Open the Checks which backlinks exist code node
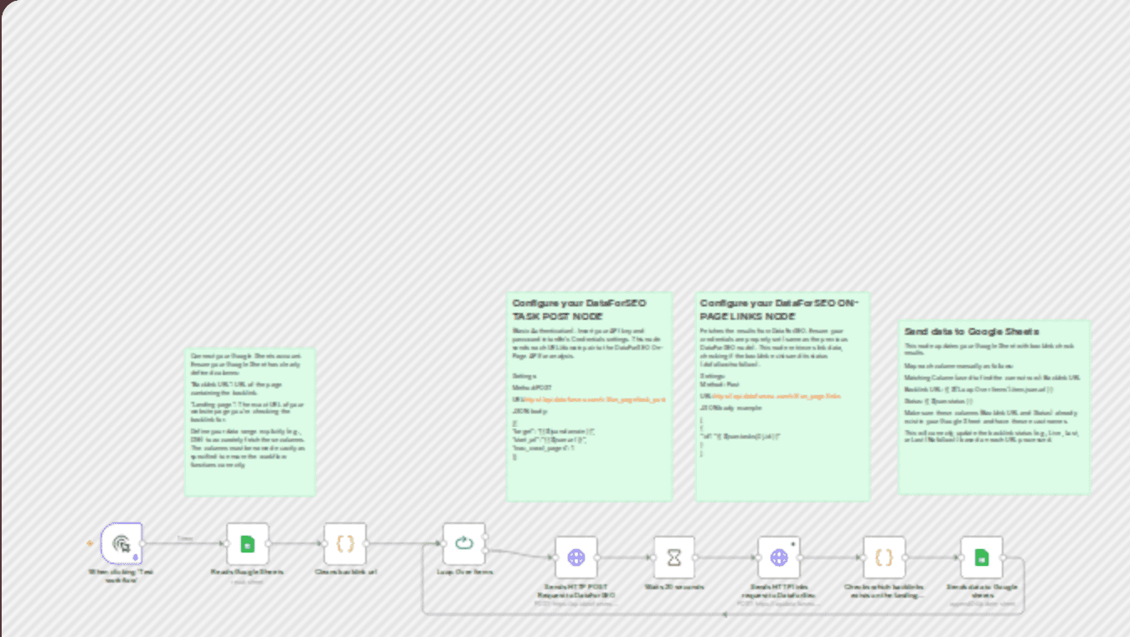The height and width of the screenshot is (637, 1130). click(x=885, y=557)
